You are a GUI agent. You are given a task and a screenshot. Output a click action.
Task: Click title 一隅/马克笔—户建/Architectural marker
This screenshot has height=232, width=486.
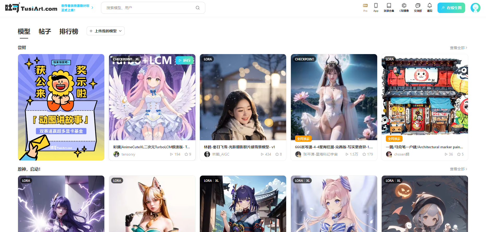(424, 147)
